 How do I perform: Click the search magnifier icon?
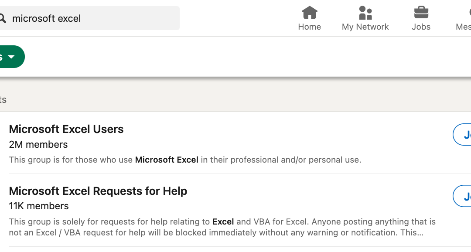2,18
